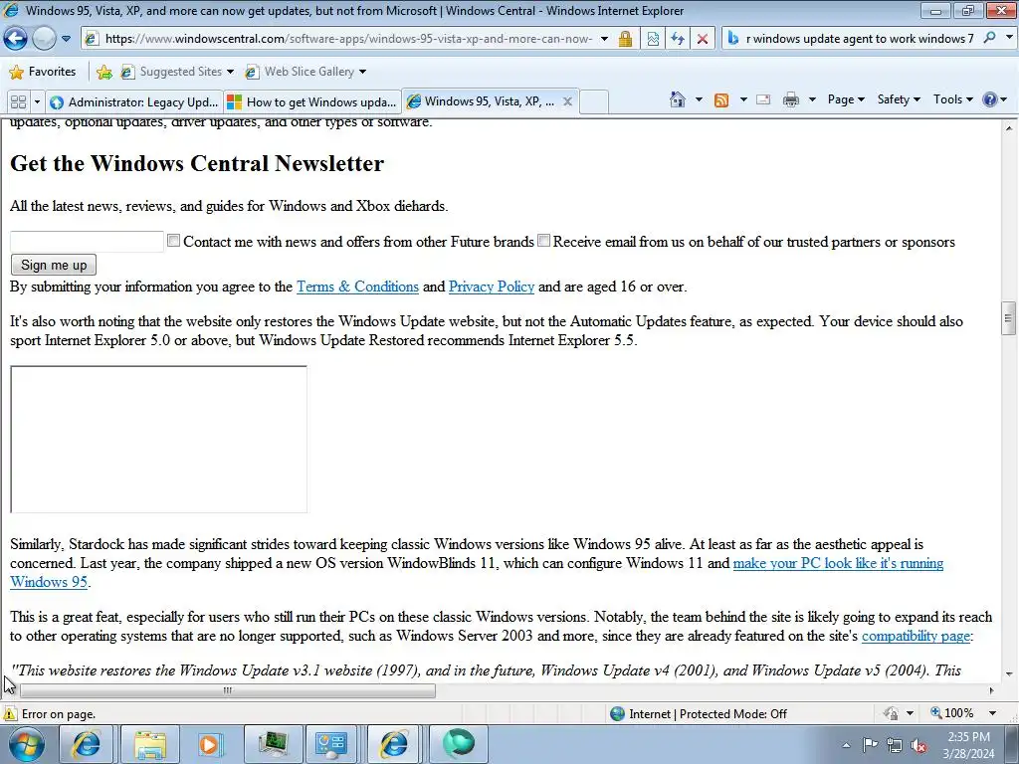Check Contact me with news and offers box

pyautogui.click(x=173, y=241)
